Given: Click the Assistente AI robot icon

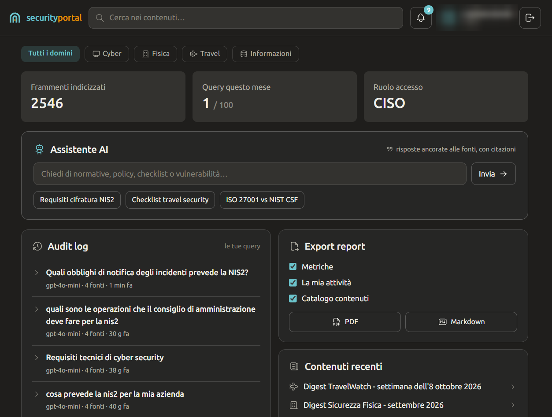Looking at the screenshot, I should tap(40, 150).
